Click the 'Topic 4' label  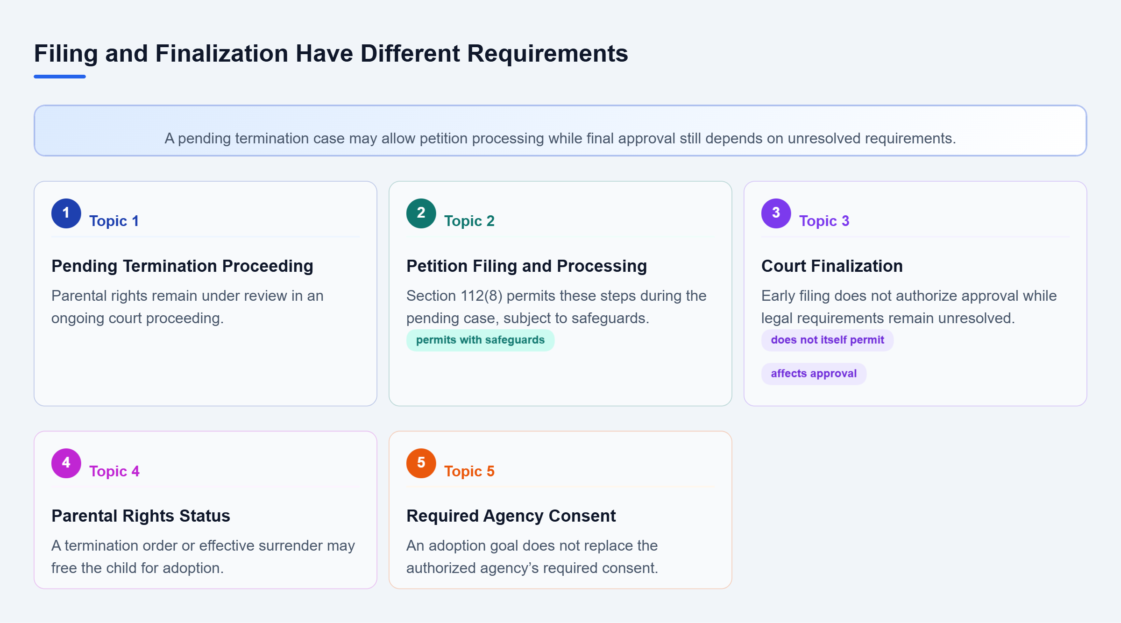[x=114, y=471]
